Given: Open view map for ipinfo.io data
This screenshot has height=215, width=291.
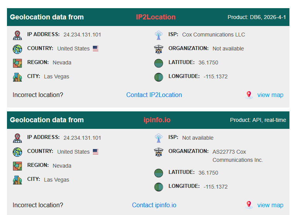Looking at the screenshot, I should (270, 205).
